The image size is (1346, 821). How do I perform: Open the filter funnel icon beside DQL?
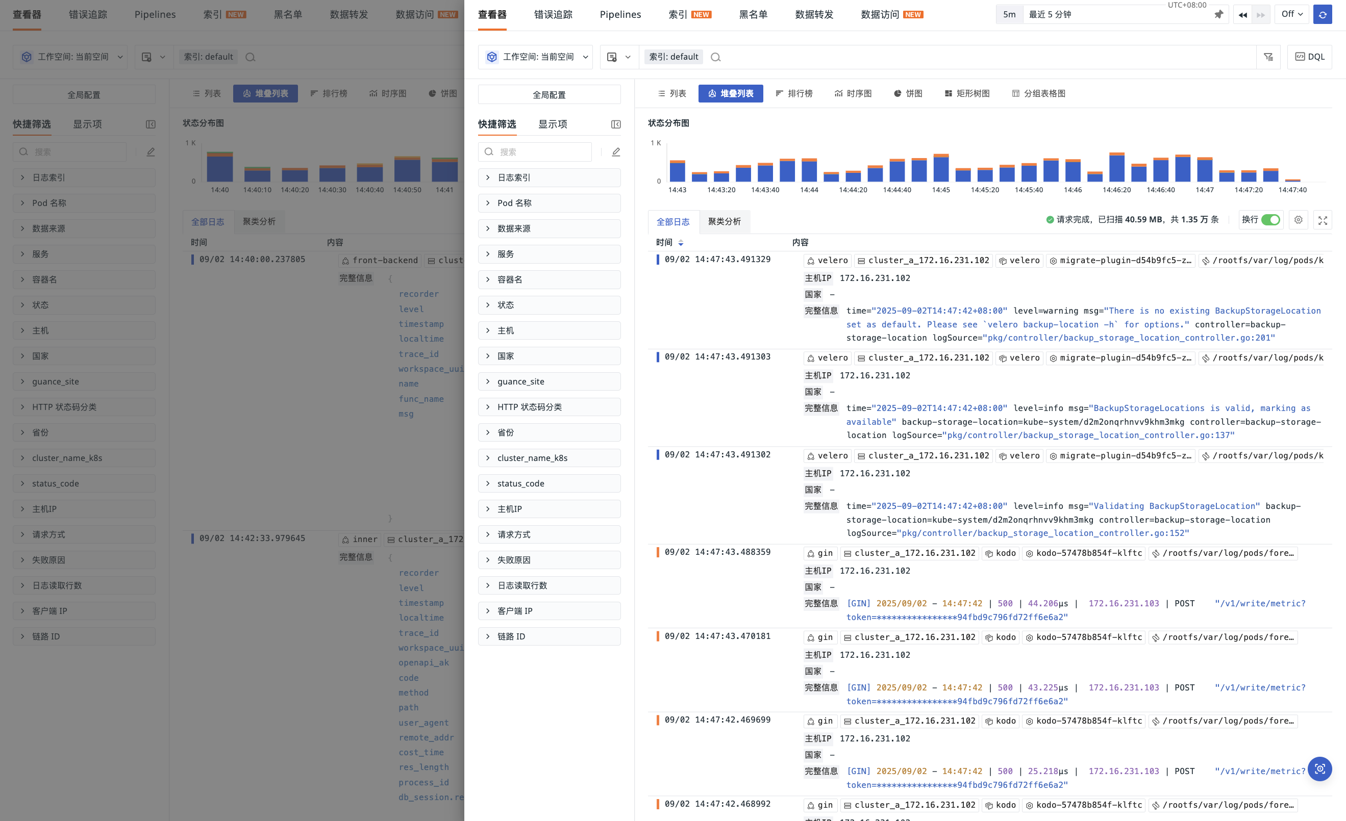pos(1268,57)
